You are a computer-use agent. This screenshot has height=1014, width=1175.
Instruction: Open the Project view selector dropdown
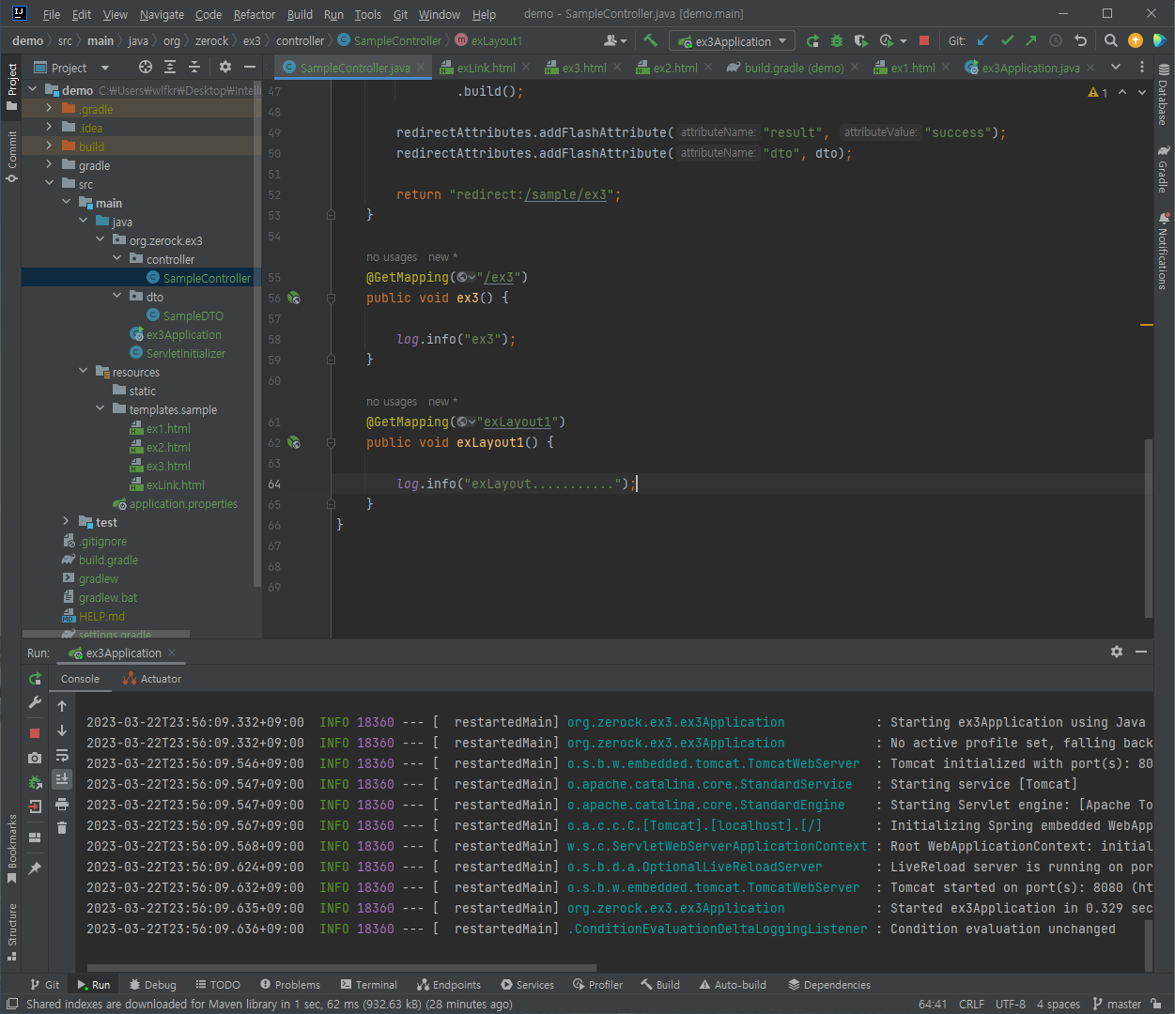pyautogui.click(x=71, y=68)
